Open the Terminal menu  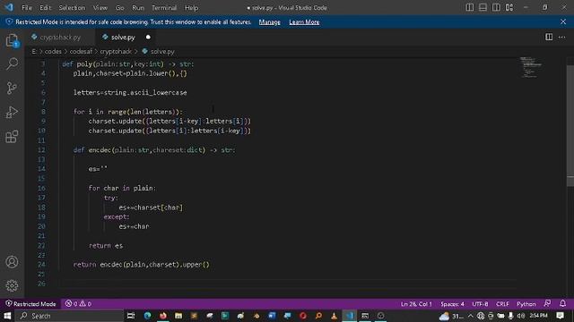[x=164, y=8]
